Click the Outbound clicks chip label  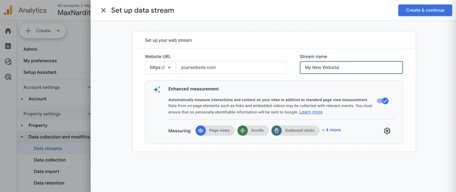[300, 130]
